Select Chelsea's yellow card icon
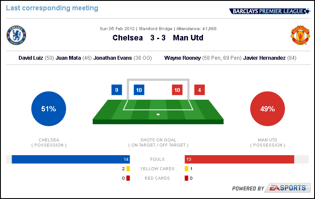The height and width of the screenshot is (199, 315). [128, 168]
